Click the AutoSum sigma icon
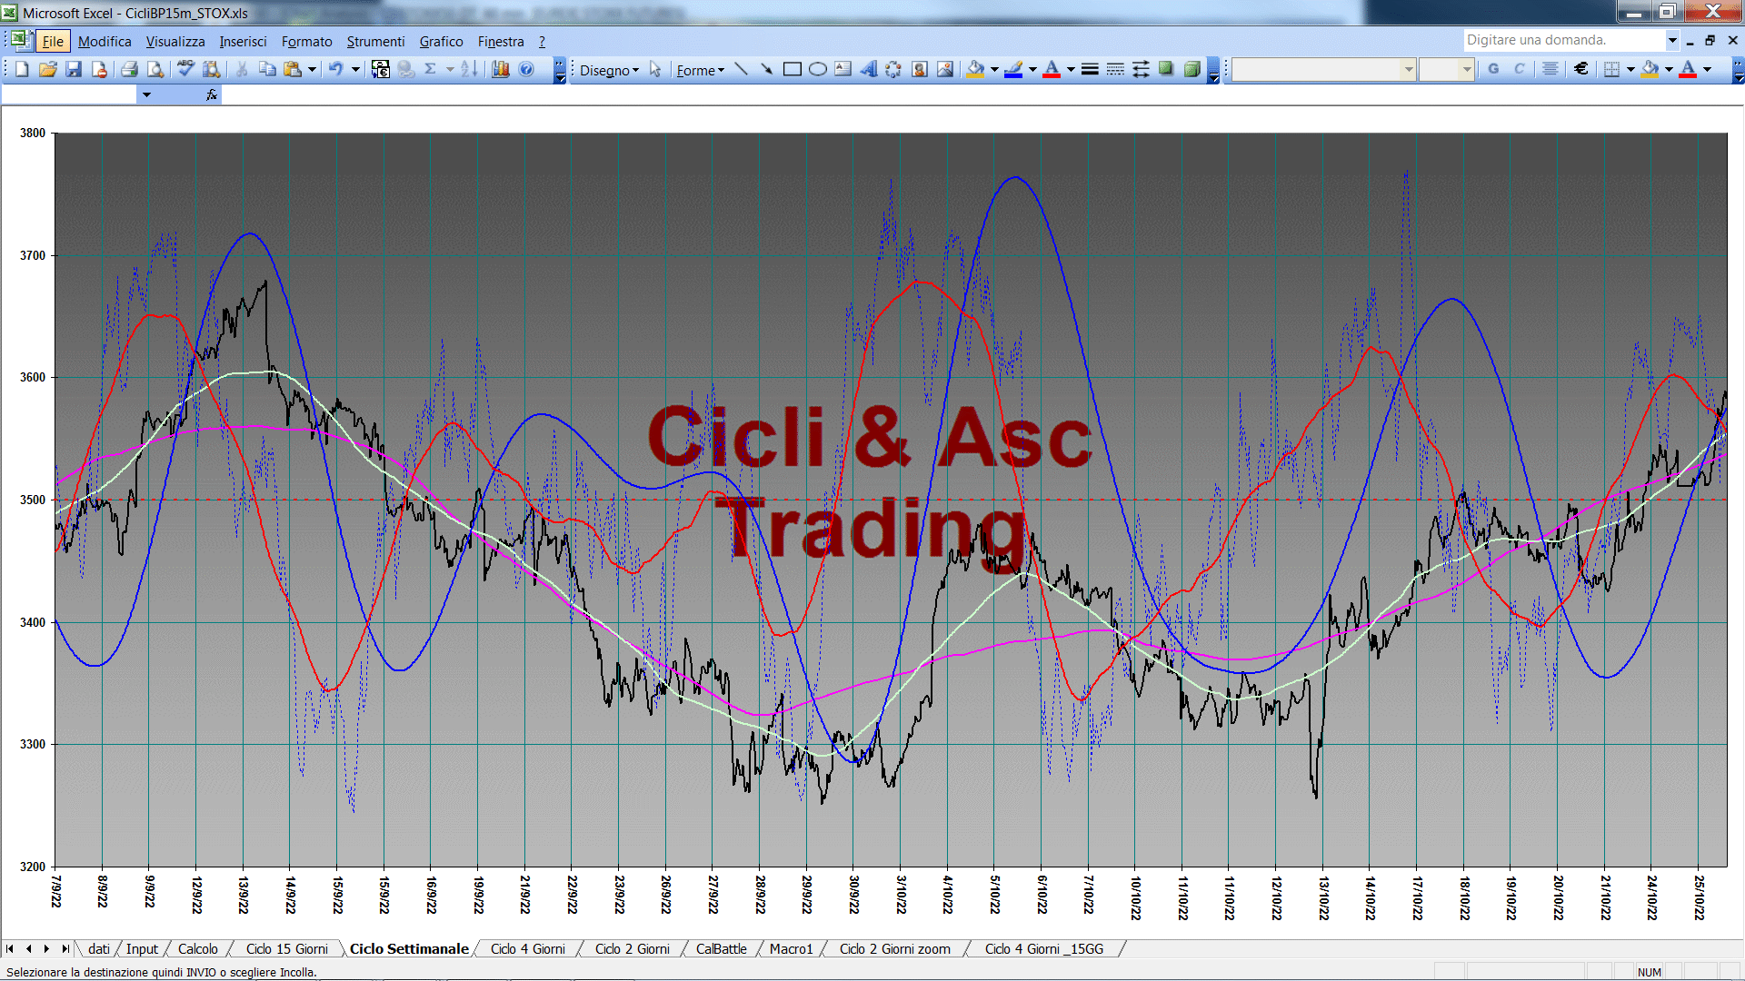1745x981 pixels. (431, 69)
